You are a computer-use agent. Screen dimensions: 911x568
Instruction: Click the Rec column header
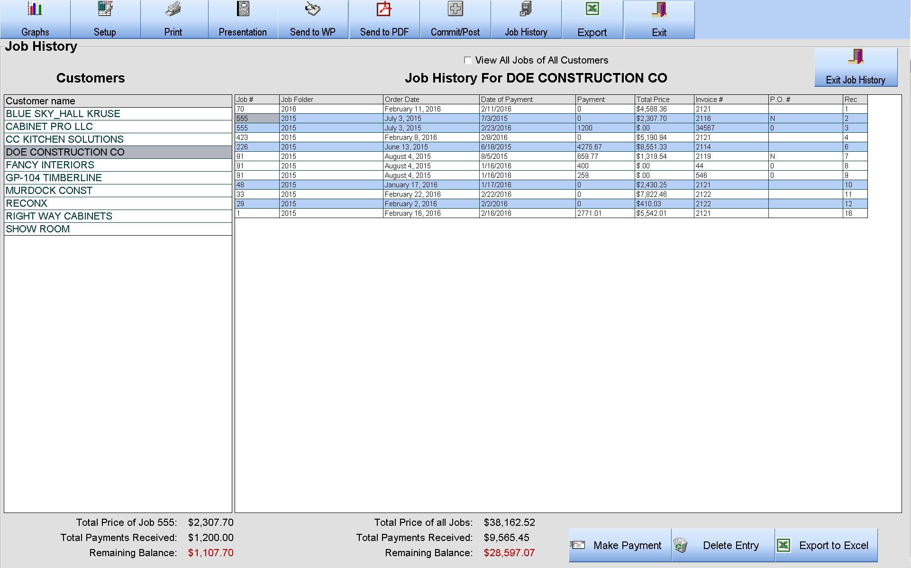(856, 100)
